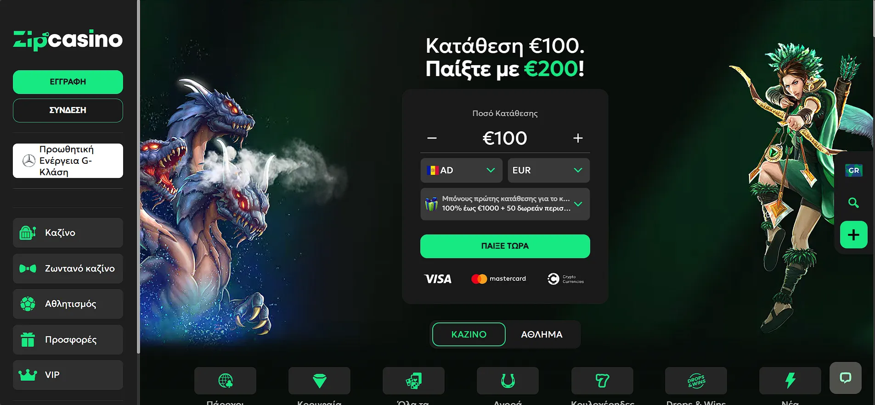Switch to the ΑΘΛΗΜΑ toggle option
This screenshot has height=405, width=875.
click(x=542, y=334)
